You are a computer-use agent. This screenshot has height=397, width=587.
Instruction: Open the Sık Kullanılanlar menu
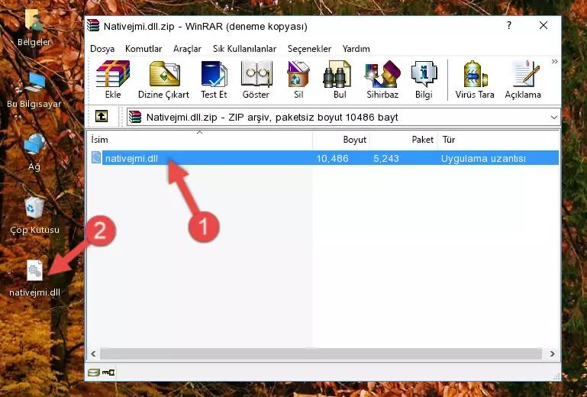[244, 49]
